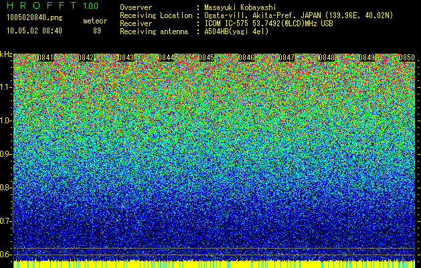Click the 0843 time marker
This screenshot has height=268, width=421.
[x=126, y=58]
